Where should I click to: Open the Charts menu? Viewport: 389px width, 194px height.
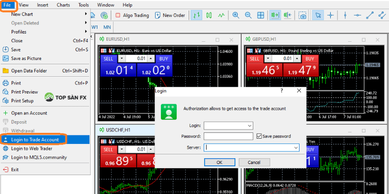[x=63, y=5]
